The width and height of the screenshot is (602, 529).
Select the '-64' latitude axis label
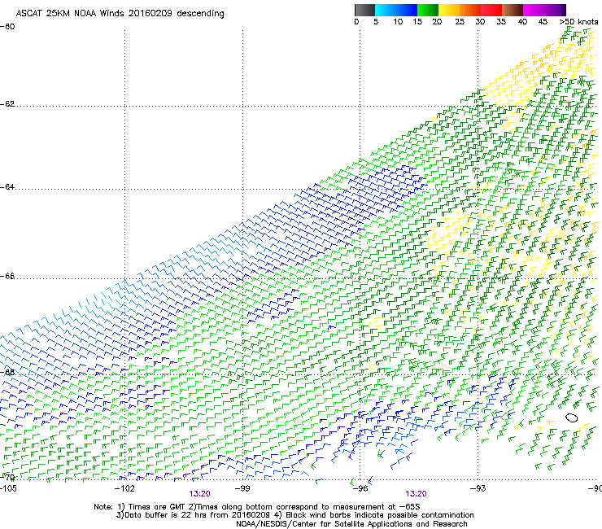[x=7, y=187]
